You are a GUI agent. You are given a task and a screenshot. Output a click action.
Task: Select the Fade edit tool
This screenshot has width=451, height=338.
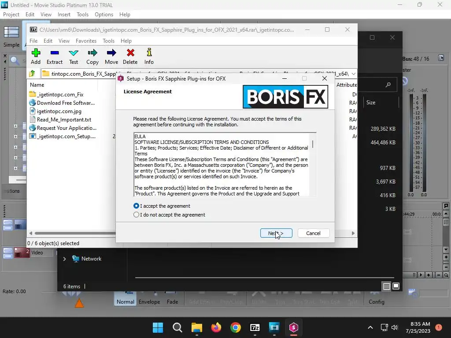172,298
